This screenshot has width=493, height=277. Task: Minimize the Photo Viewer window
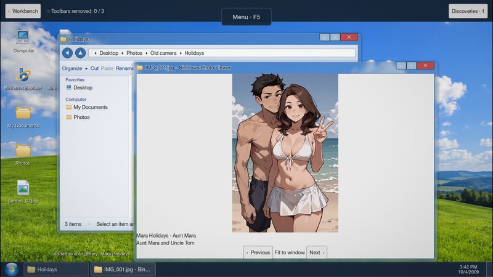(401, 65)
